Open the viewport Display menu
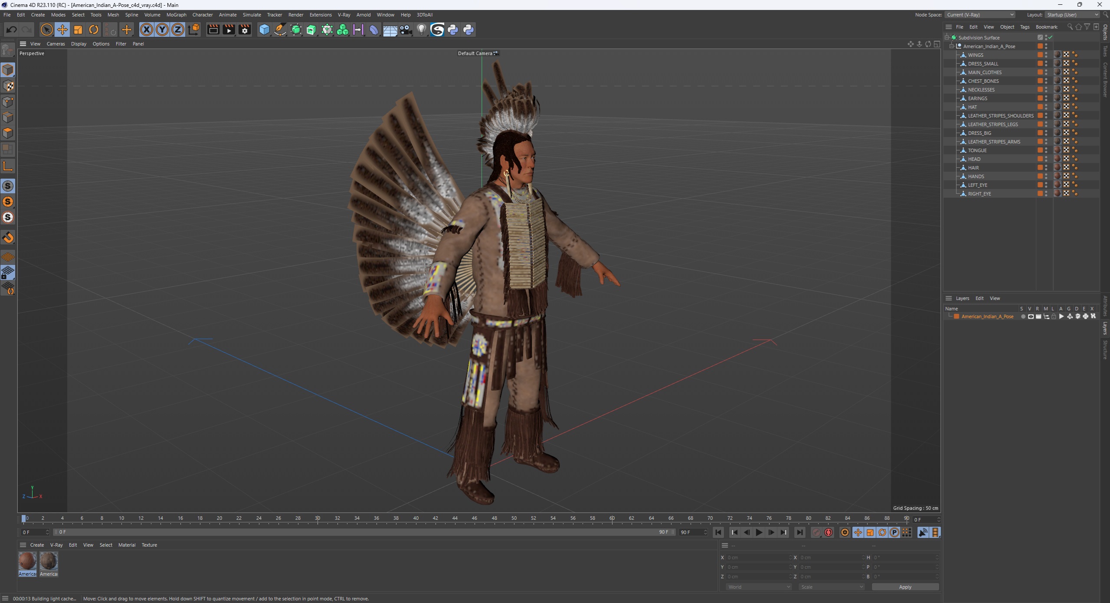This screenshot has height=603, width=1110. (x=79, y=44)
